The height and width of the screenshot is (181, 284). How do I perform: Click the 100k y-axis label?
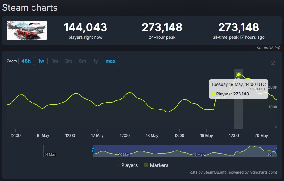click(273, 107)
